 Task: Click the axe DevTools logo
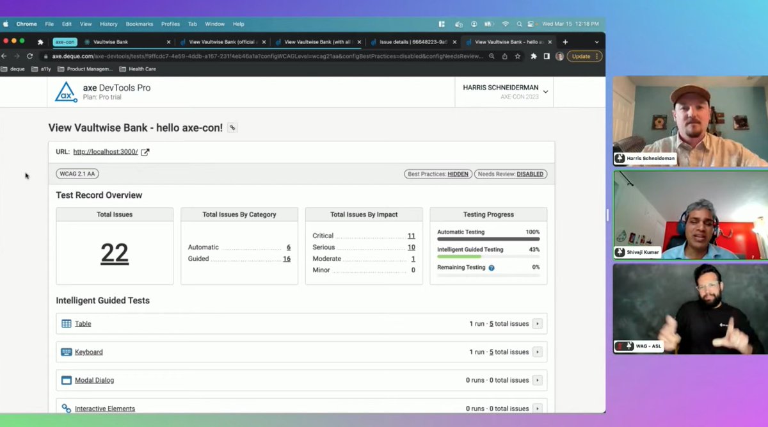(x=65, y=92)
